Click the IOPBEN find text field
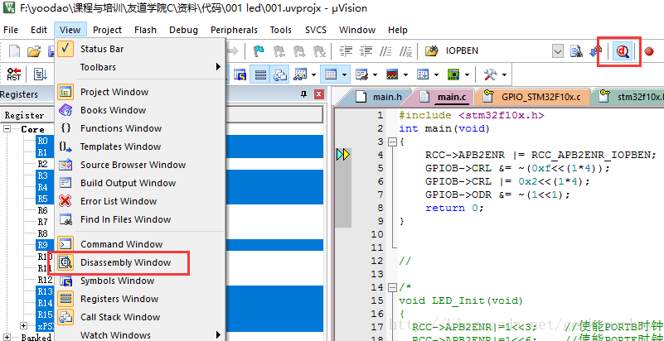 click(496, 51)
